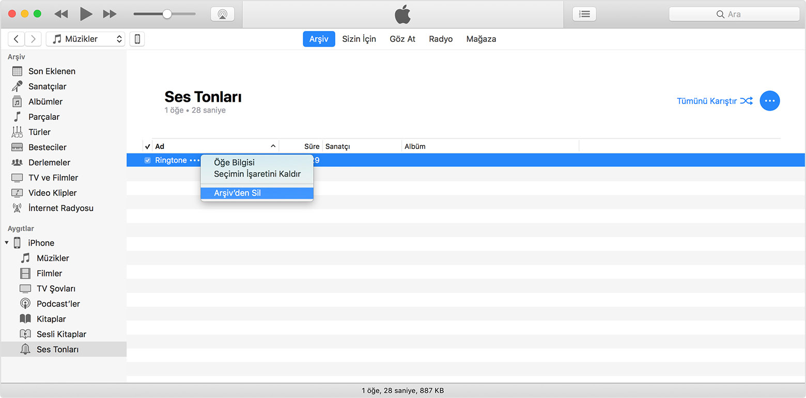Click the checkmark column header

[148, 146]
